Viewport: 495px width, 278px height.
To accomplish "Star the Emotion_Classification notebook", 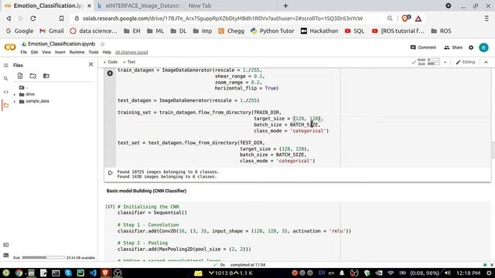I will coord(102,44).
